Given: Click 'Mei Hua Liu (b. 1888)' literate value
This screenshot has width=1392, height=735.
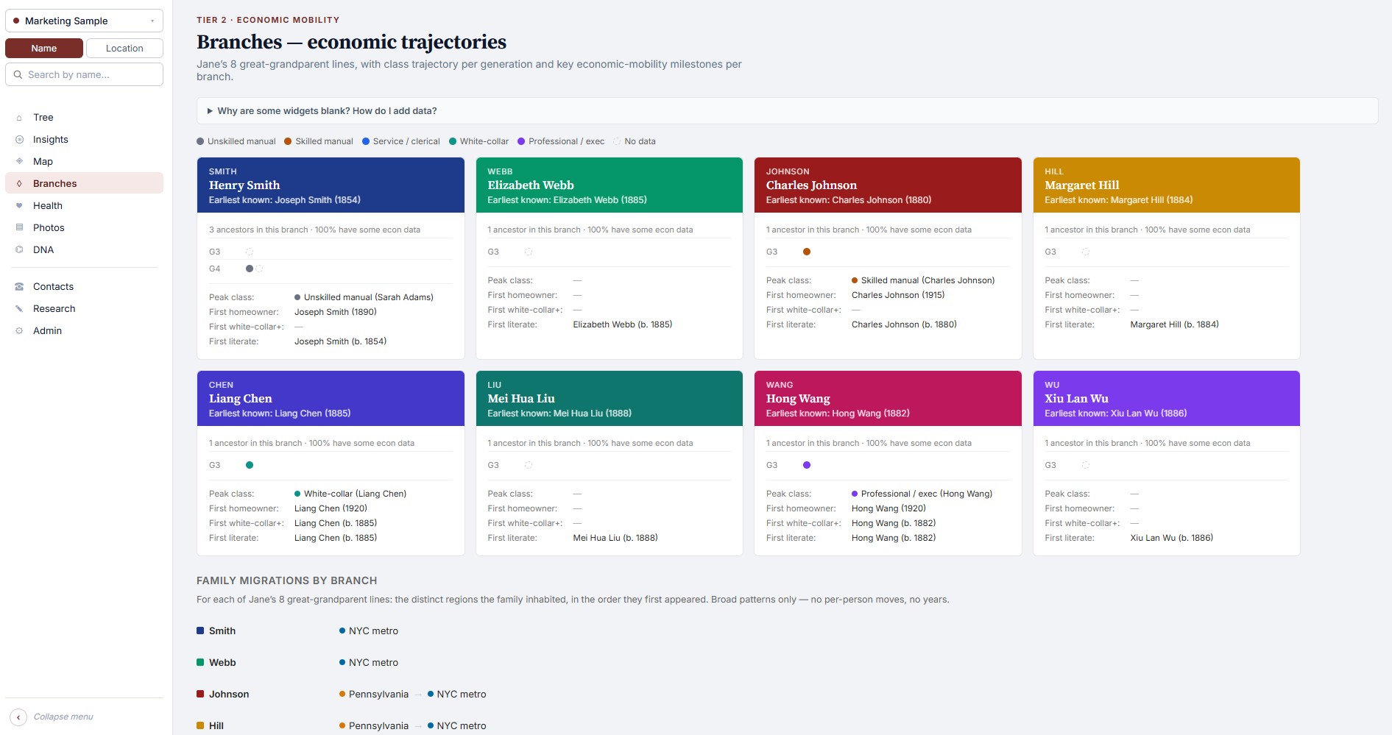Looking at the screenshot, I should click(615, 538).
